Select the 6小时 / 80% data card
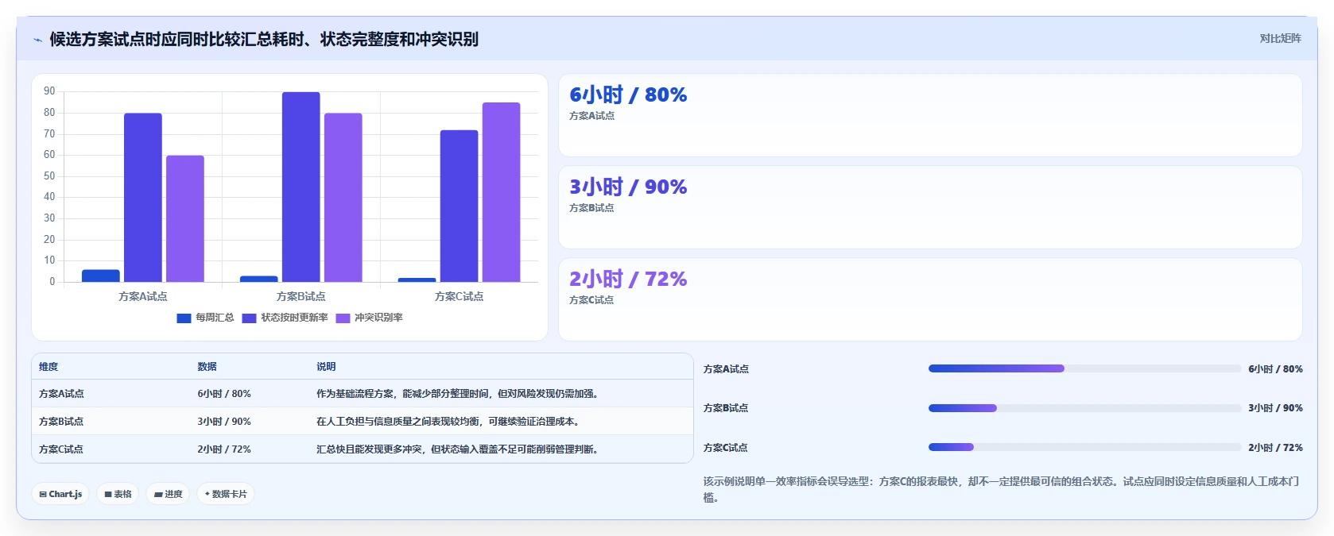The width and height of the screenshot is (1334, 536). click(930, 115)
